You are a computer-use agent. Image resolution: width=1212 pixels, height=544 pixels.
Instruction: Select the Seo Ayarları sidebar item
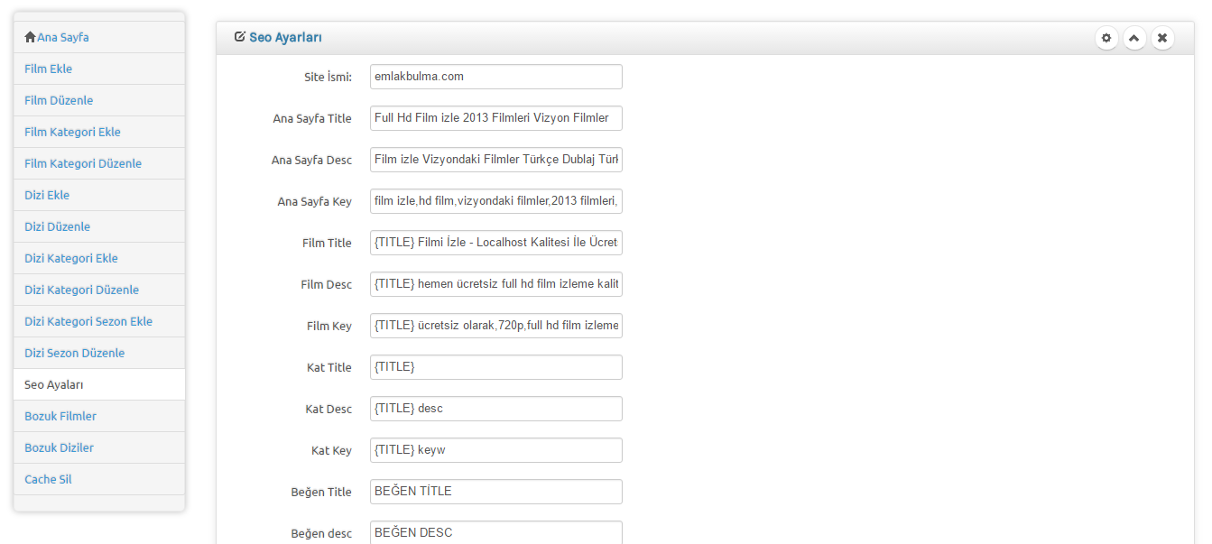point(99,384)
